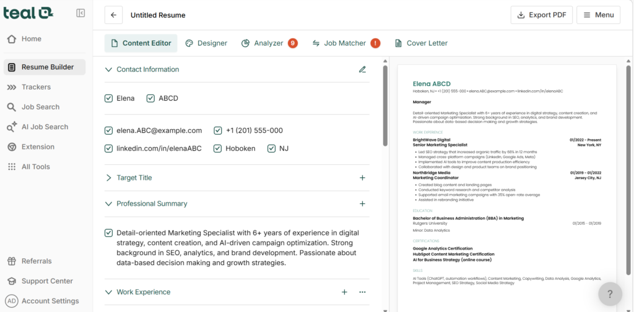
Task: Click the Export PDF button
Action: 541,15
